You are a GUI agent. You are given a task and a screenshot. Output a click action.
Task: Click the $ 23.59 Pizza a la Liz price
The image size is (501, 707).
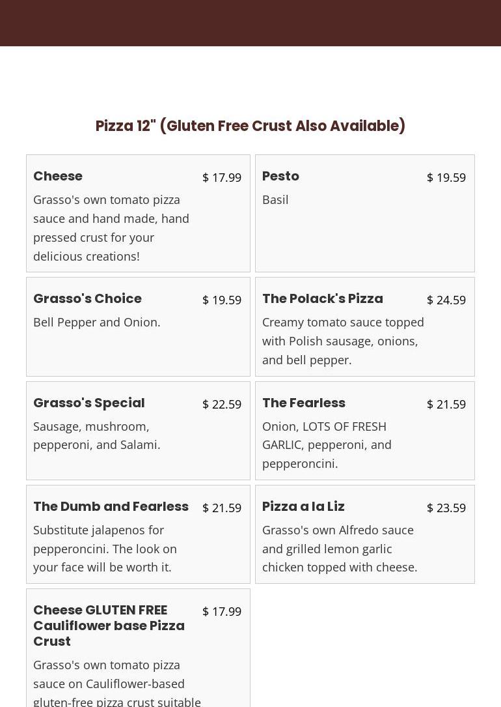coord(446,508)
